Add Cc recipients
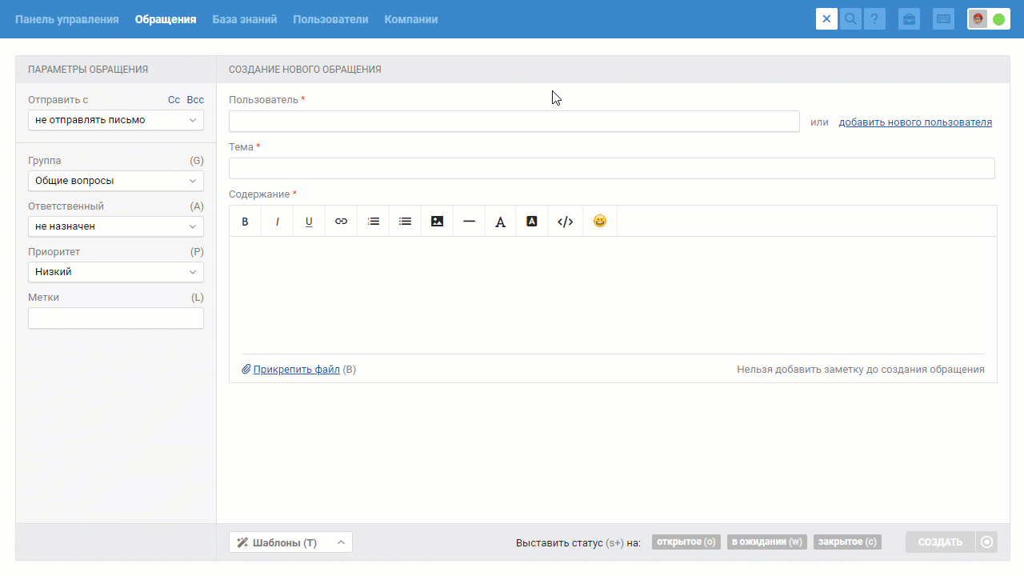1024x576 pixels. tap(174, 100)
